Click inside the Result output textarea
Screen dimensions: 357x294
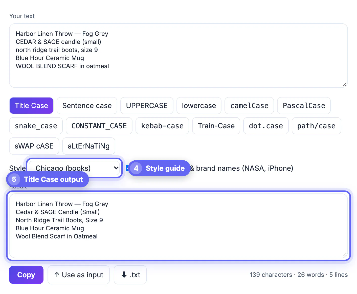click(x=178, y=226)
